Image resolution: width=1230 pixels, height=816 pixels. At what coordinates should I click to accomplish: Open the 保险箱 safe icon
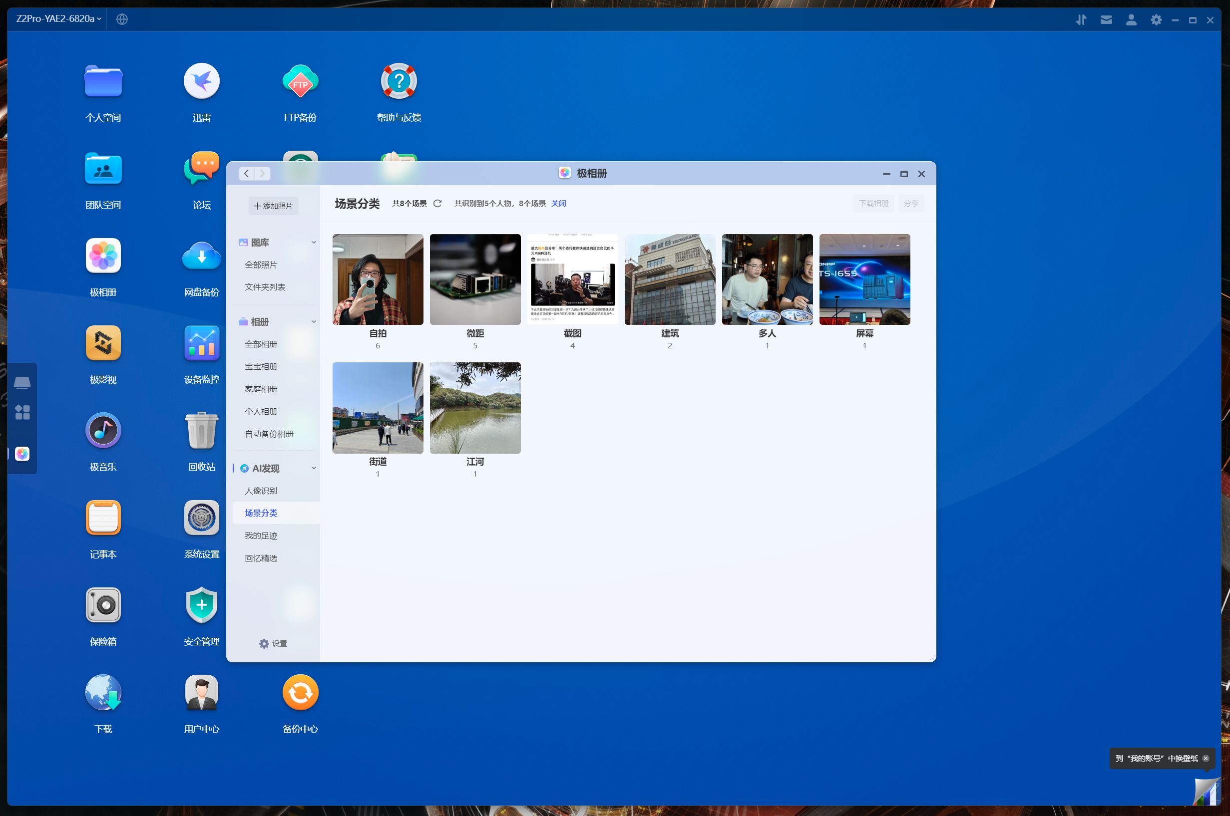pyautogui.click(x=103, y=605)
